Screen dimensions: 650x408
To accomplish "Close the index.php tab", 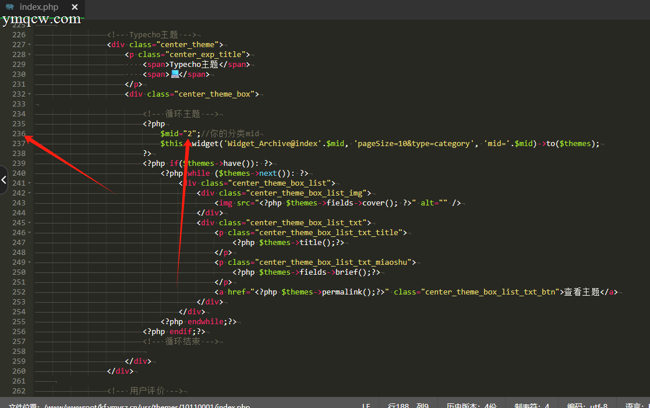I will click(x=75, y=7).
